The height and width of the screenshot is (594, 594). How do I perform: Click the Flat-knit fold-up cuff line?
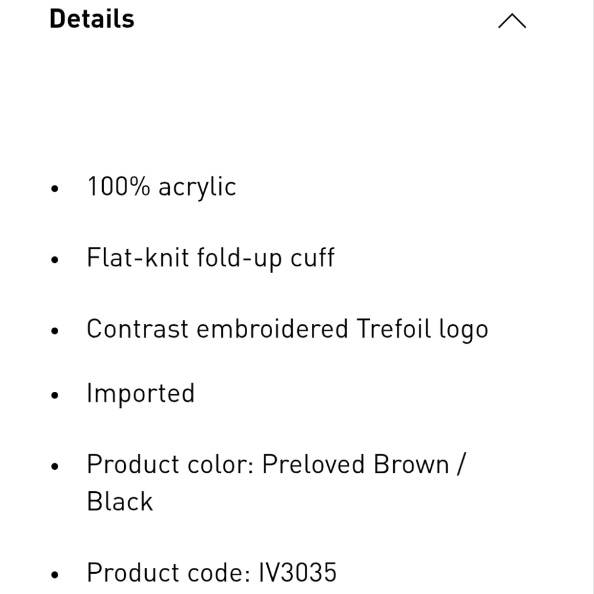[x=211, y=257]
